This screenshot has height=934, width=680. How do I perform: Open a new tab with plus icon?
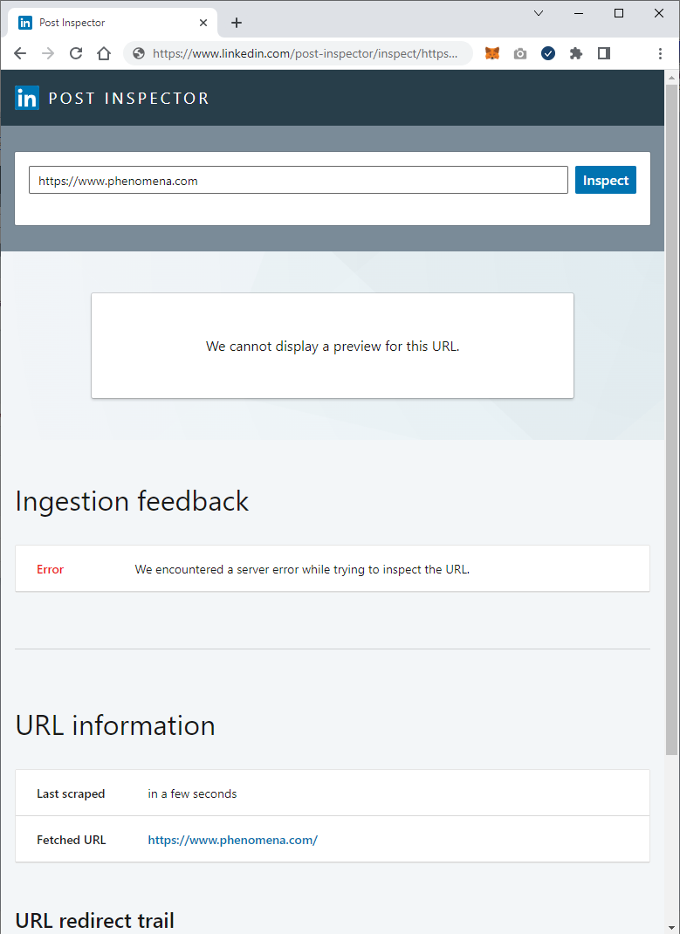(237, 23)
